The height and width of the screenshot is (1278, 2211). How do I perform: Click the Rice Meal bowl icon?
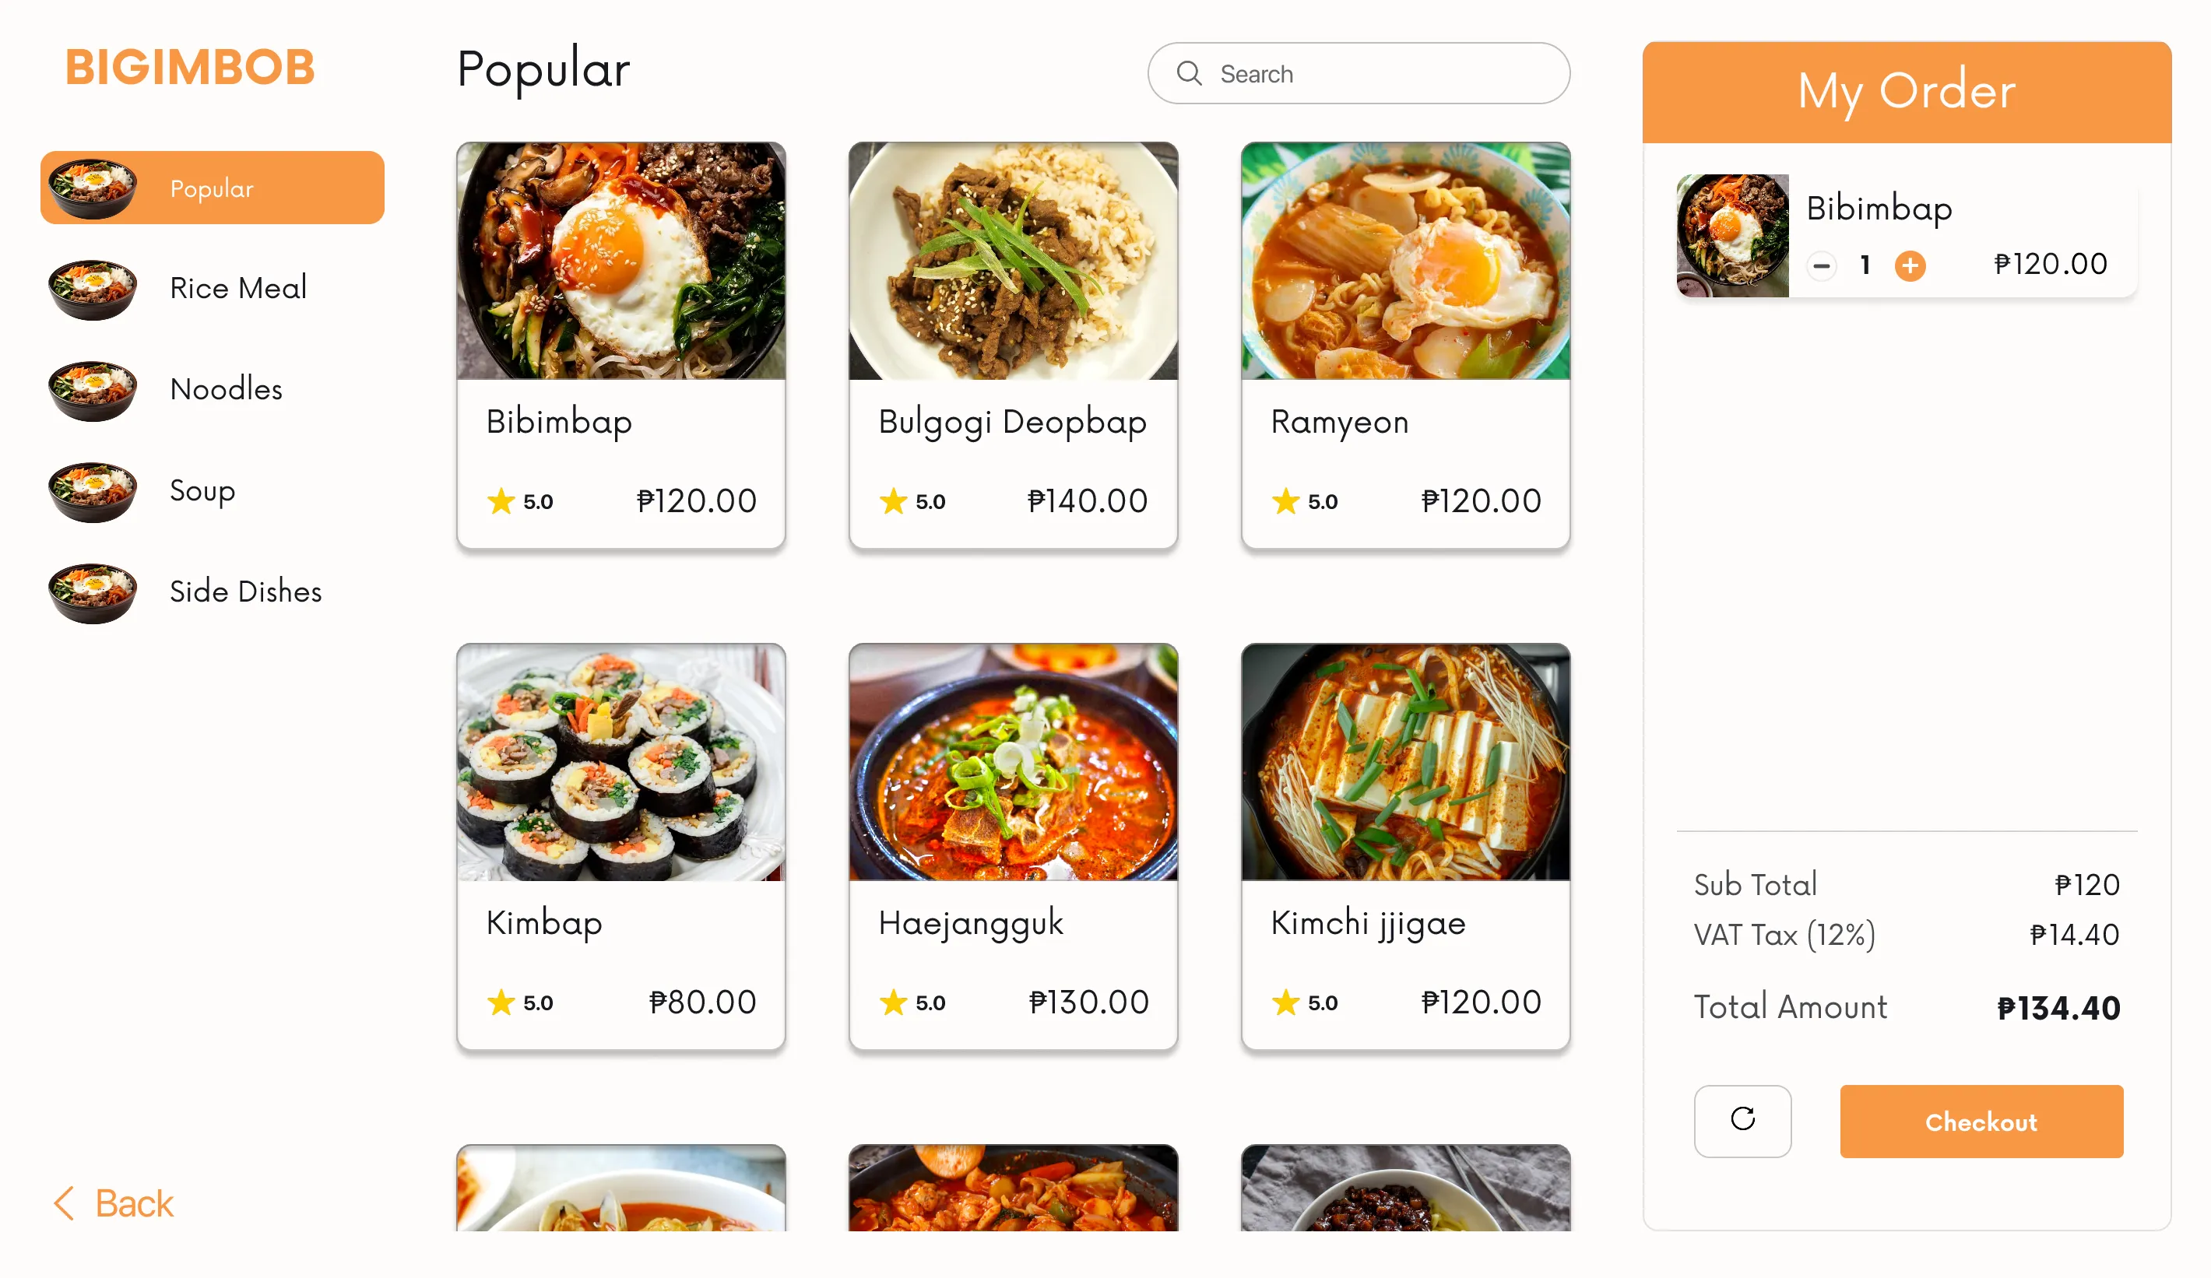93,289
